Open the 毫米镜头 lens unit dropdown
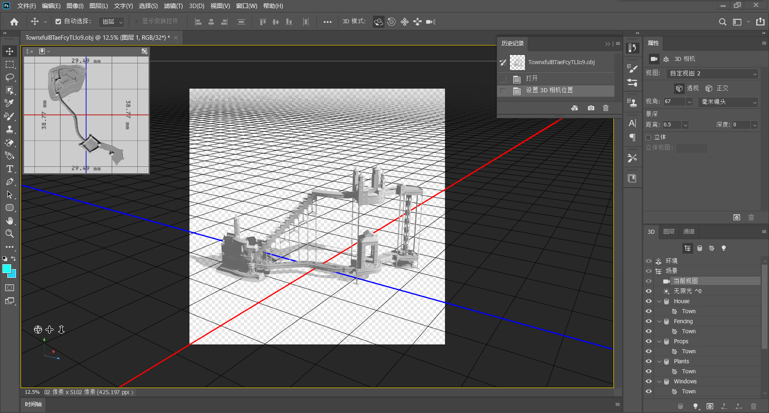The height and width of the screenshot is (413, 769). pyautogui.click(x=728, y=102)
